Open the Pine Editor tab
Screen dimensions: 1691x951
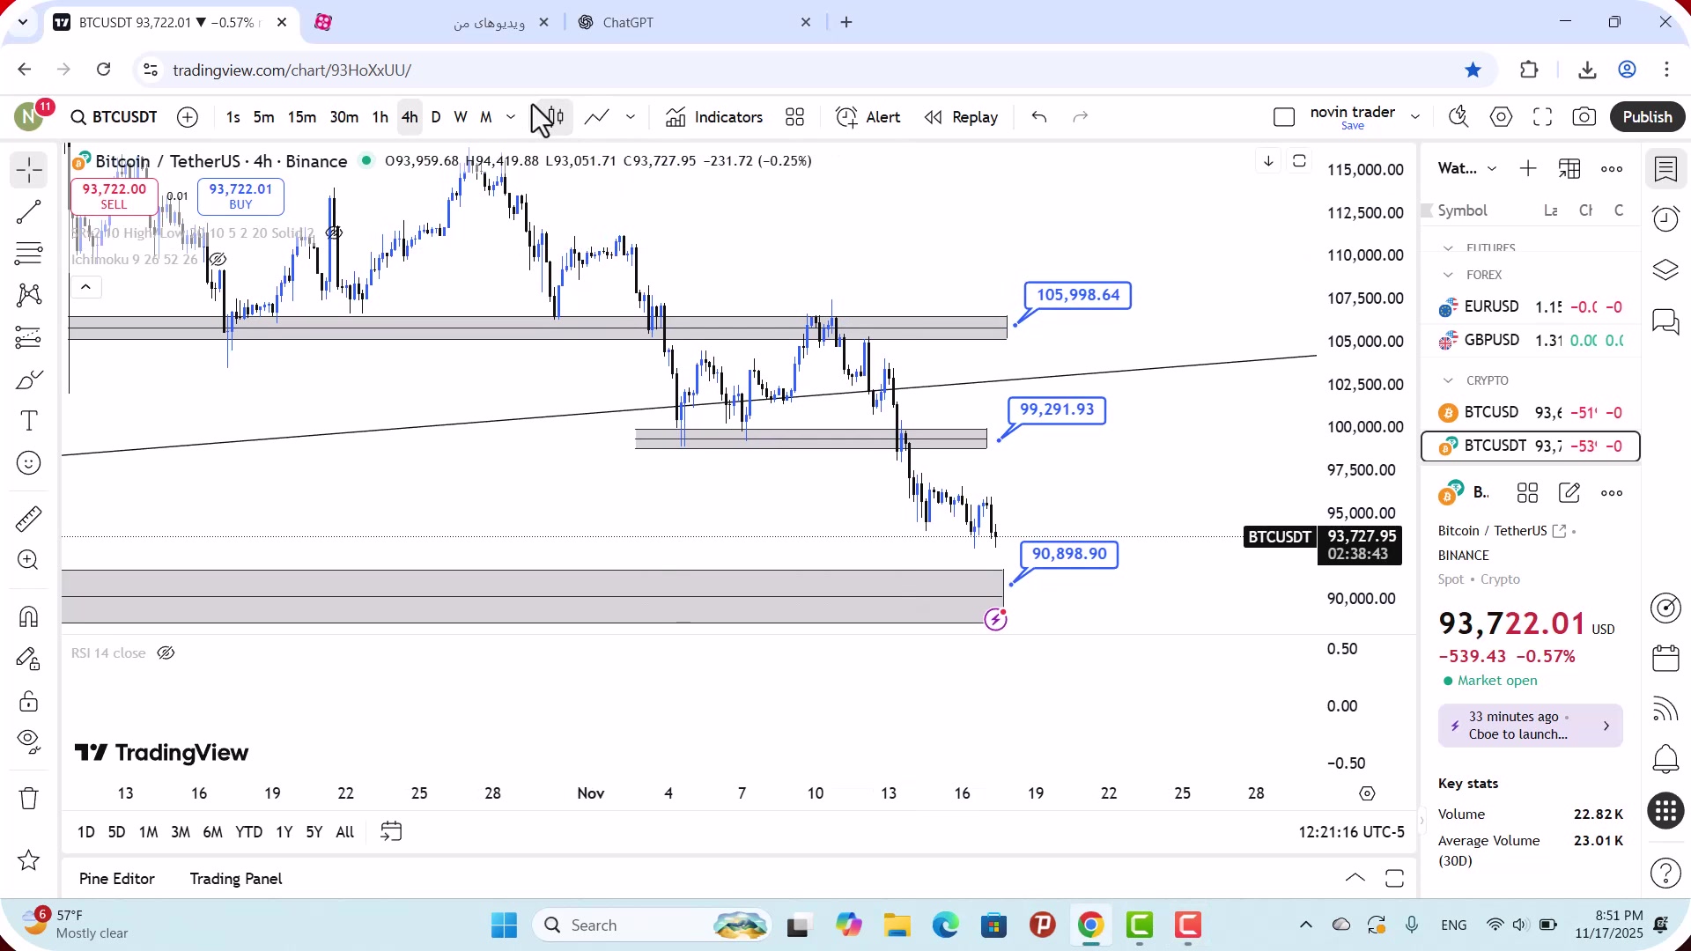click(x=117, y=879)
